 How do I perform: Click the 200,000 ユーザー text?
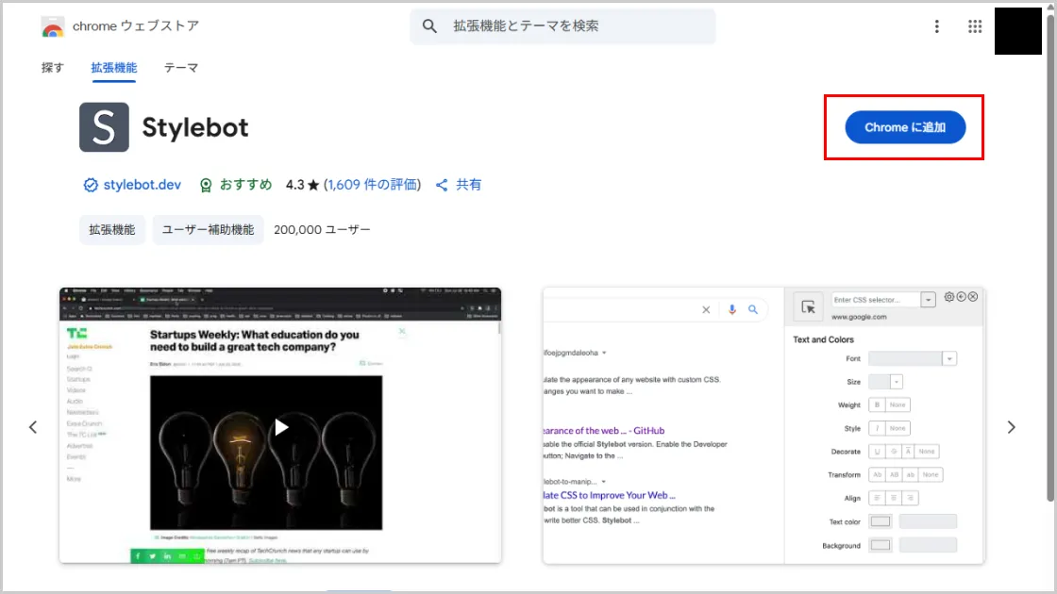click(322, 230)
